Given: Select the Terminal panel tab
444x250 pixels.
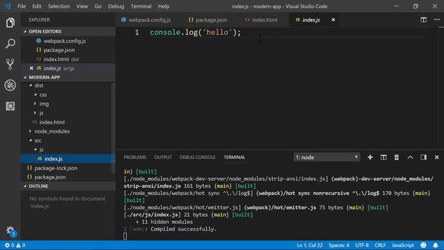Looking at the screenshot, I should 234,158.
